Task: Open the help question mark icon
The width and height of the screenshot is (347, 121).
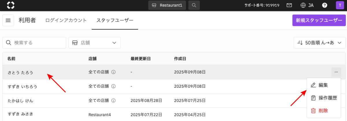Action: pos(325,5)
